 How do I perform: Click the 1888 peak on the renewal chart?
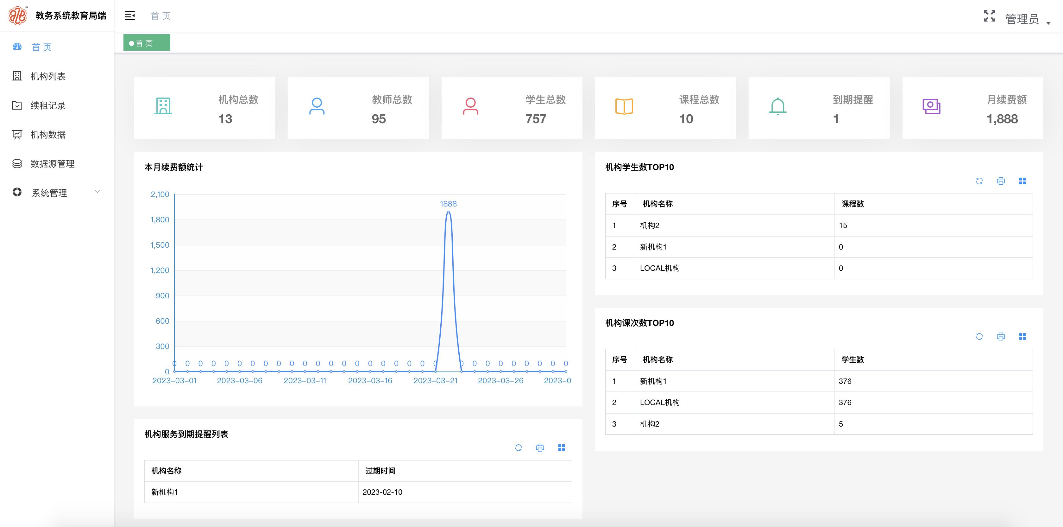pyautogui.click(x=448, y=212)
